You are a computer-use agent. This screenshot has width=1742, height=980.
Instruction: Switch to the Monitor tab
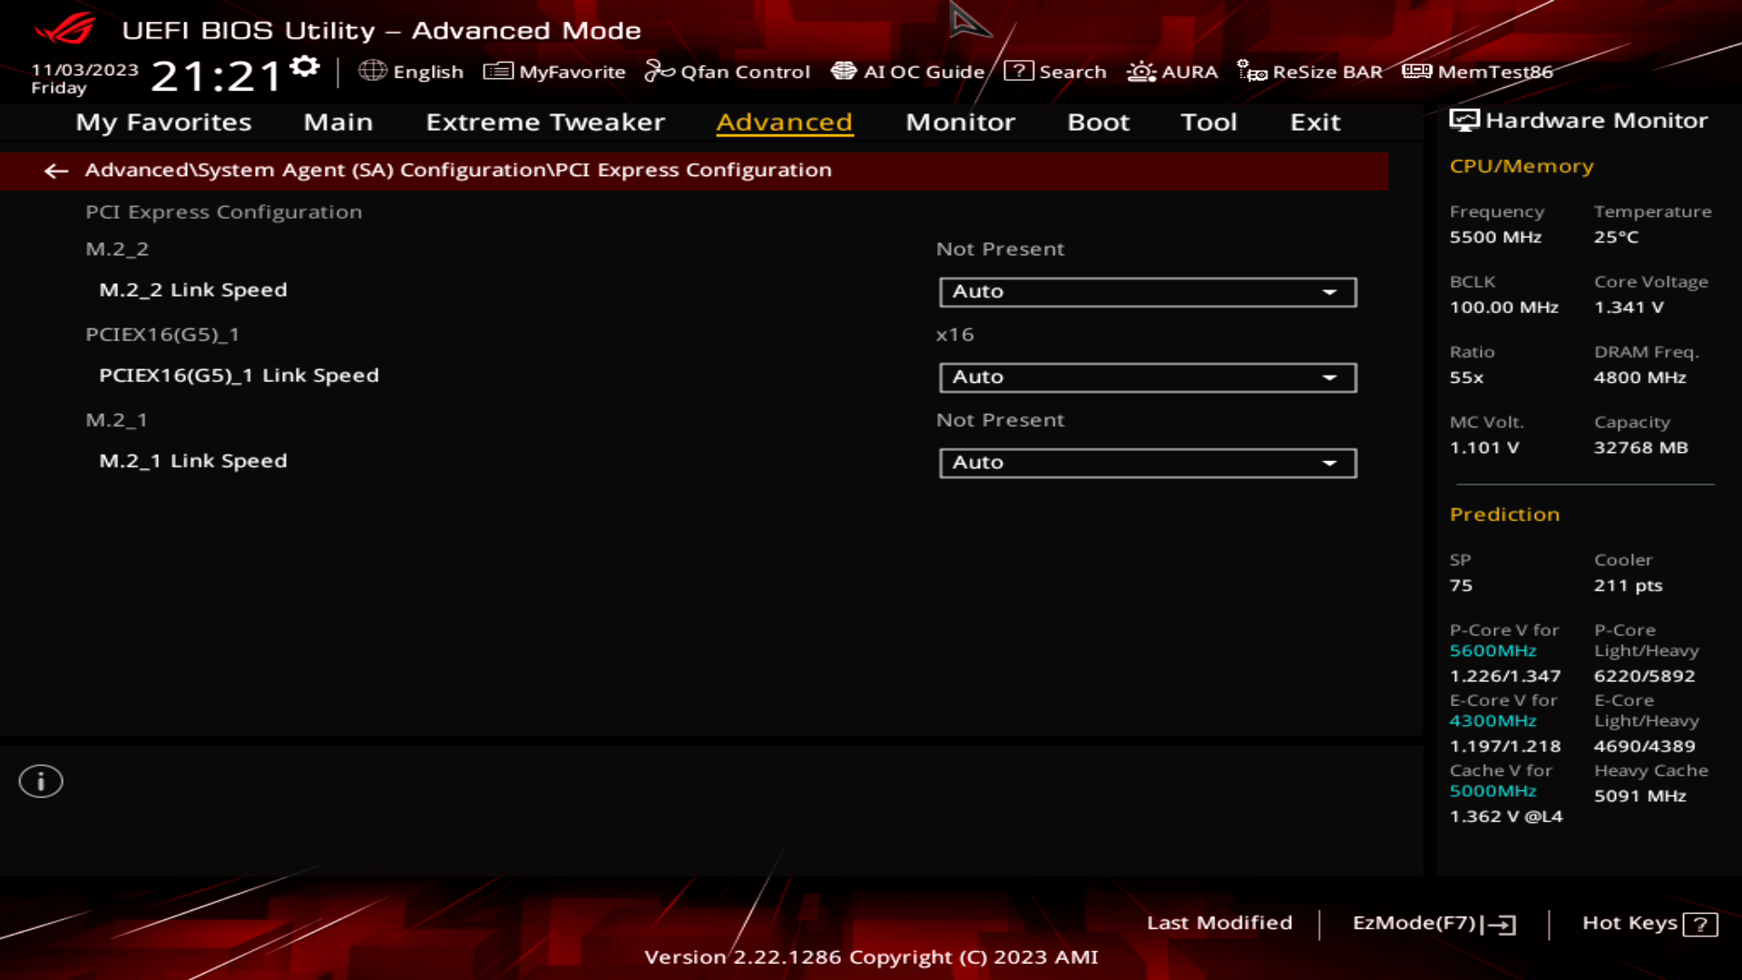[960, 122]
